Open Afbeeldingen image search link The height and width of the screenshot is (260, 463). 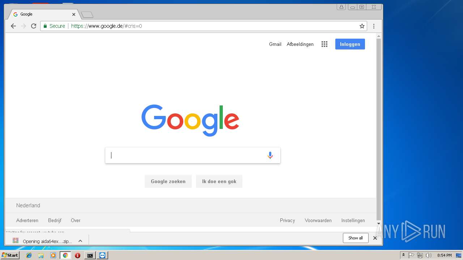click(300, 44)
